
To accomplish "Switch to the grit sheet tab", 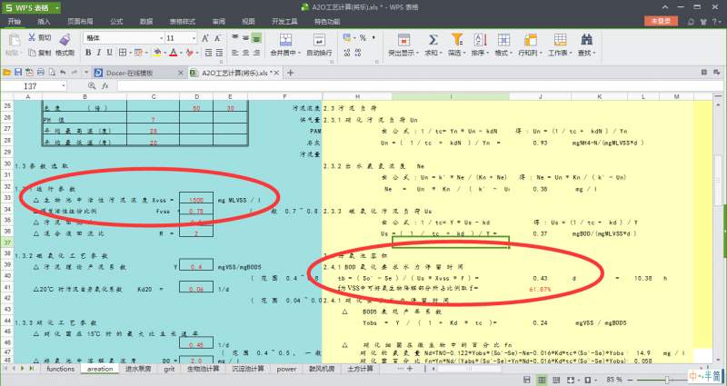I will (x=169, y=369).
